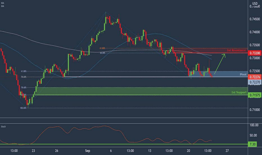262x155 pixels.
Task: Click the 0.73000 price axis value
Action: 255,58
